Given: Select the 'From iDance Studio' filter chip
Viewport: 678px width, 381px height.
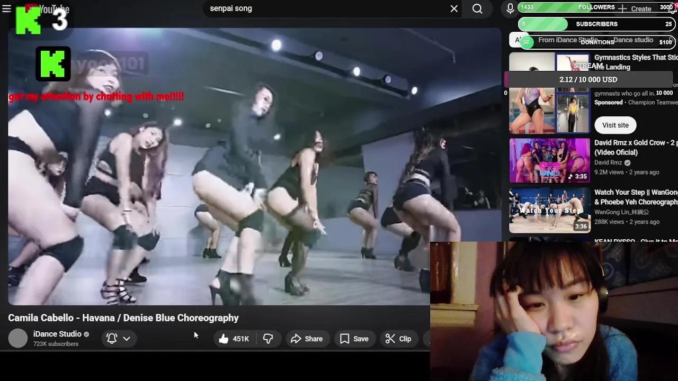Looking at the screenshot, I should pos(568,40).
